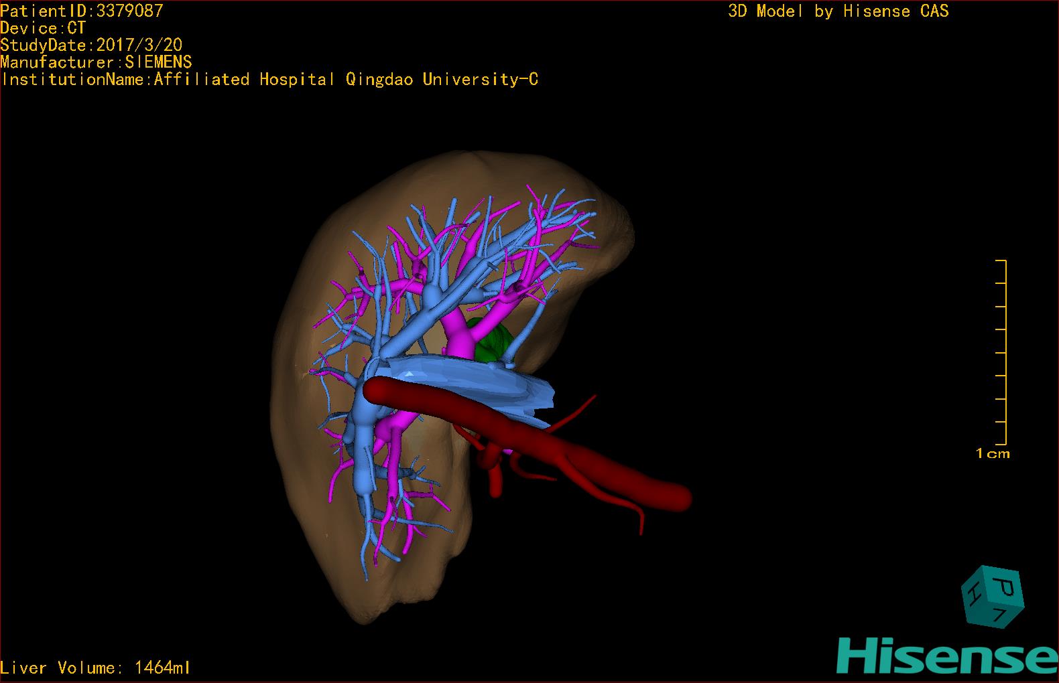Click the "3D Model by Hisense CAS" title
The height and width of the screenshot is (683, 1059).
[838, 11]
